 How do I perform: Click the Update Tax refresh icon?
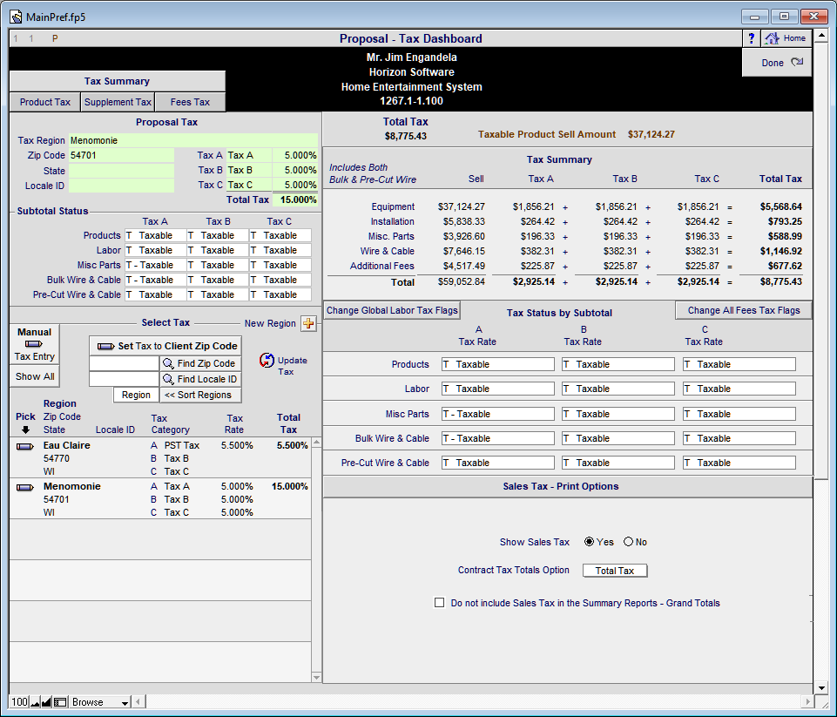[267, 361]
